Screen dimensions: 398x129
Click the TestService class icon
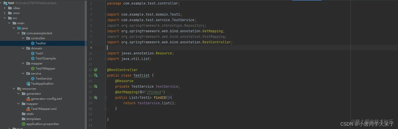pos(33,78)
